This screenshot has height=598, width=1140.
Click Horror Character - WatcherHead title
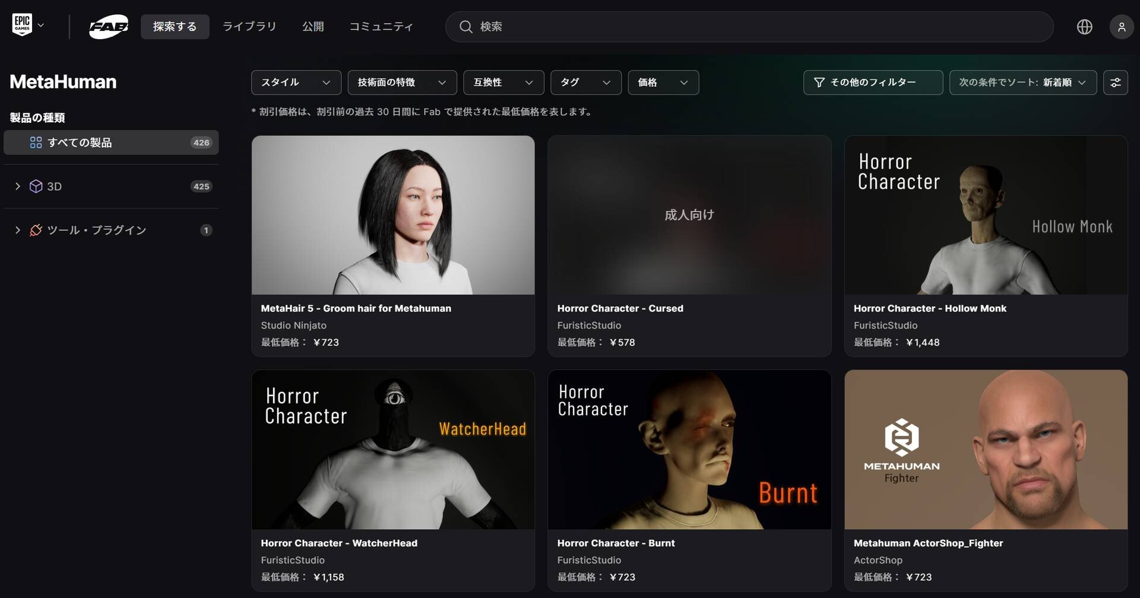[x=339, y=543]
